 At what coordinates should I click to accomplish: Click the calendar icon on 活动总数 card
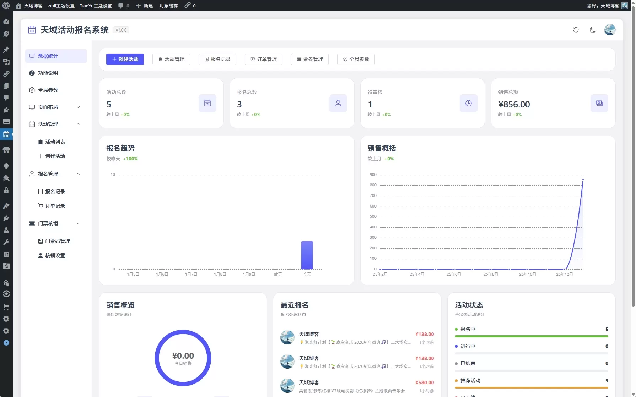[207, 103]
